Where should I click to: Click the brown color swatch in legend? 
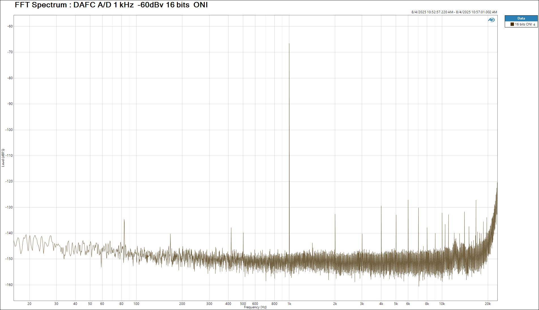click(512, 24)
